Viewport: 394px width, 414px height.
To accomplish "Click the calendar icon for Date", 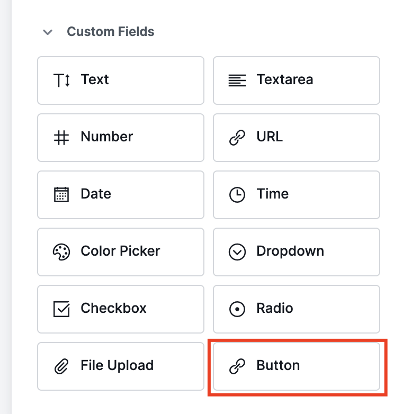I will [x=62, y=195].
